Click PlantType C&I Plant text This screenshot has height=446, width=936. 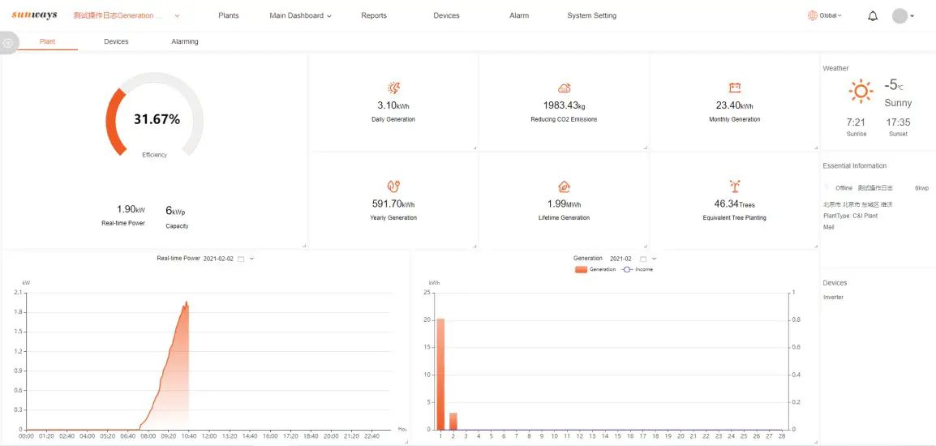(x=850, y=216)
